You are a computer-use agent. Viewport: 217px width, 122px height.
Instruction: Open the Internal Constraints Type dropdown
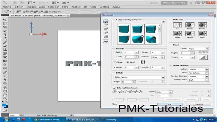point(164,92)
